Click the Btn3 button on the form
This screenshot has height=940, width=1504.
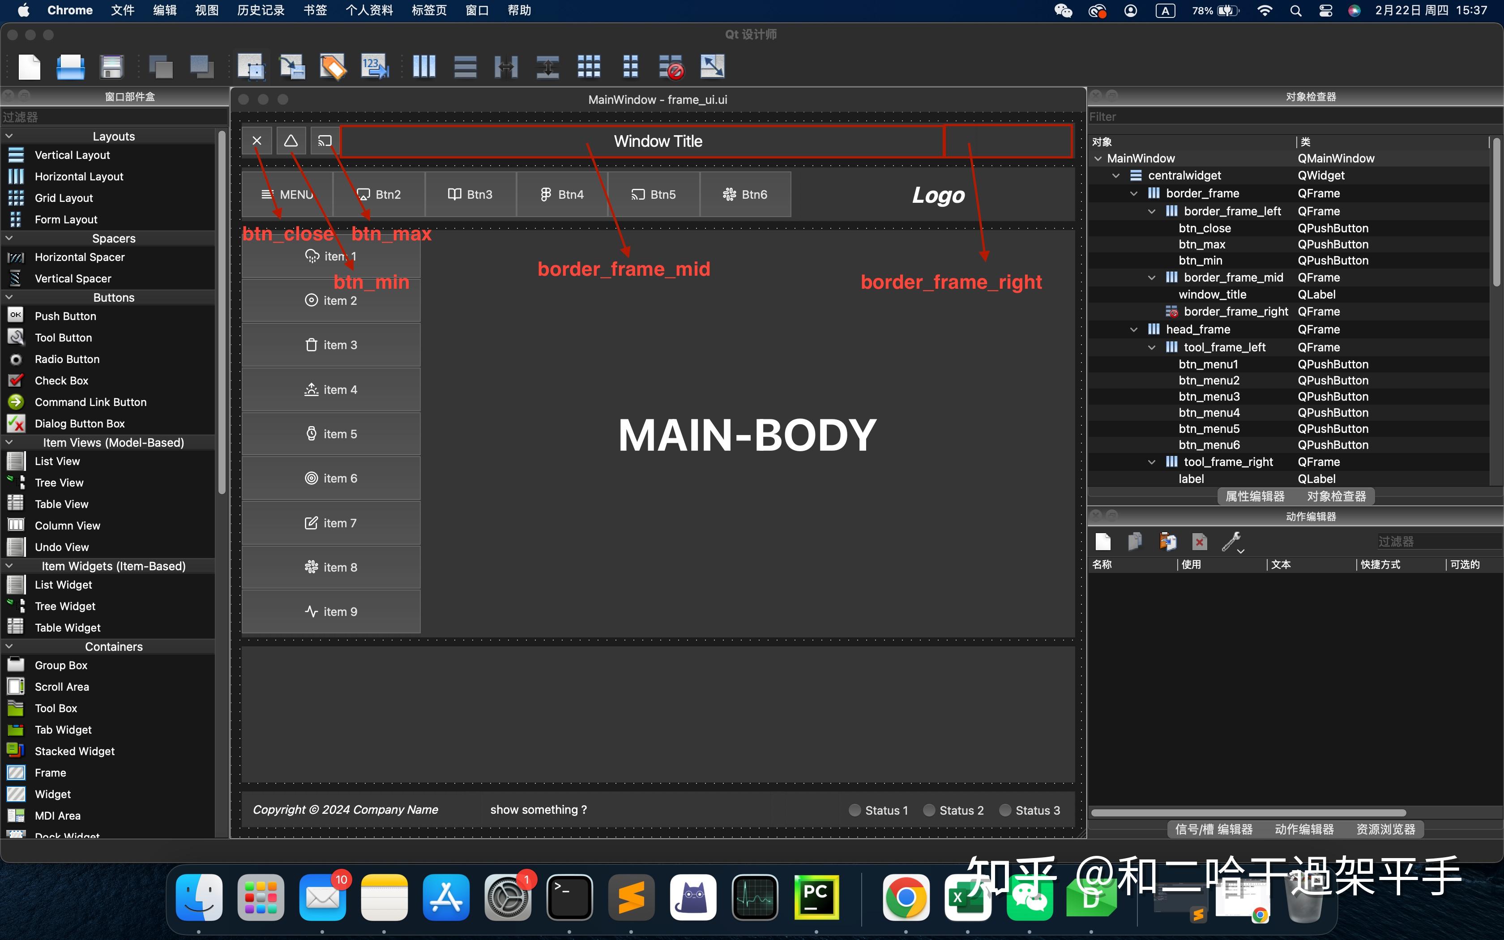[x=470, y=195]
